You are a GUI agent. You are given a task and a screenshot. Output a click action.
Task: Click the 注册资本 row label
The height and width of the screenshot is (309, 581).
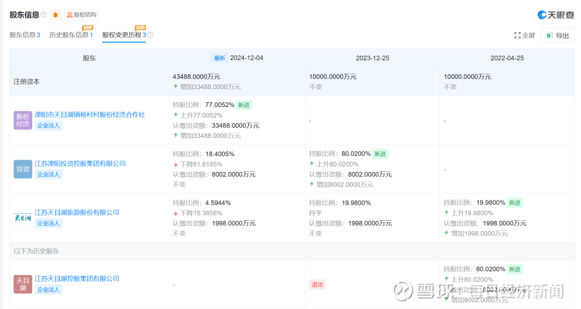pyautogui.click(x=26, y=81)
